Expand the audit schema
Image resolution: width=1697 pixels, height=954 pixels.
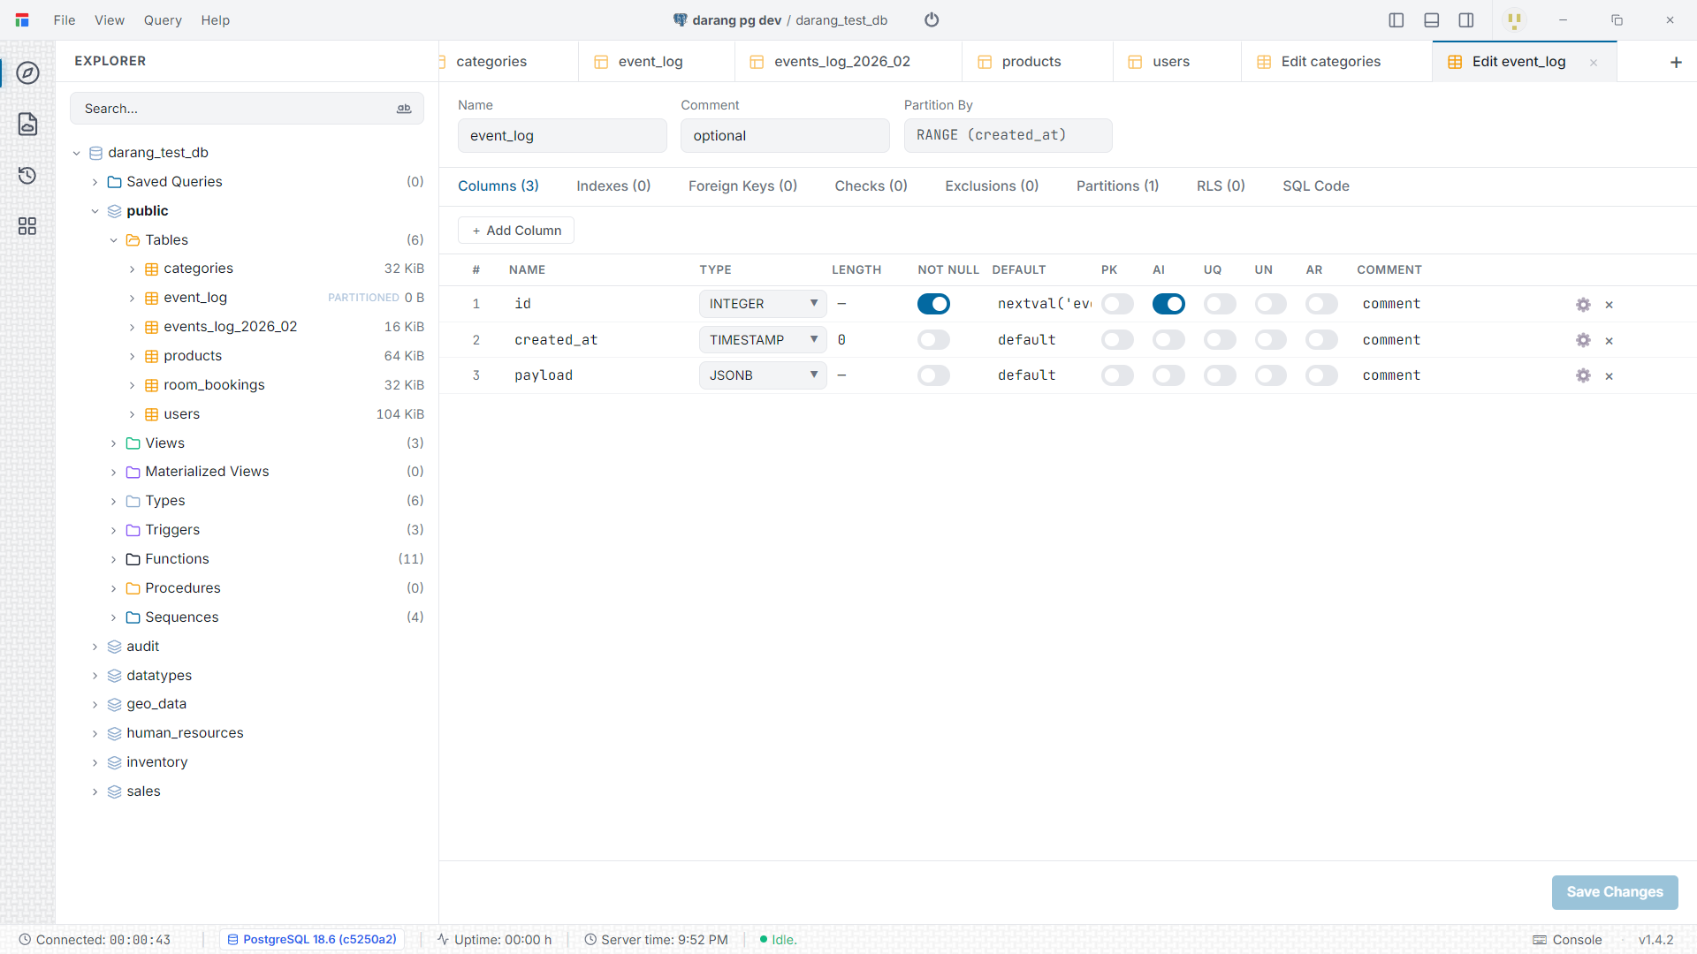(x=95, y=647)
